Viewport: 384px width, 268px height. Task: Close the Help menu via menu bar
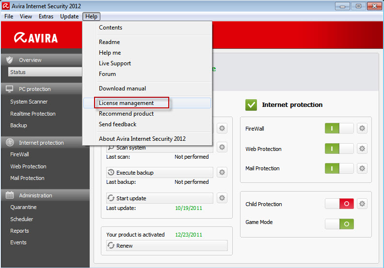coord(91,16)
